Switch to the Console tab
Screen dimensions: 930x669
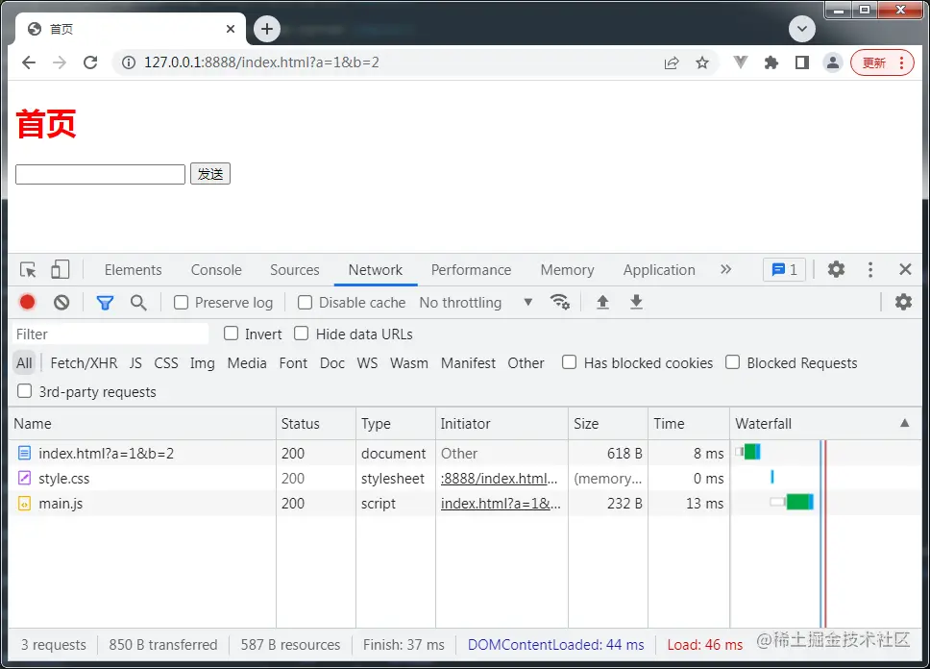[216, 270]
